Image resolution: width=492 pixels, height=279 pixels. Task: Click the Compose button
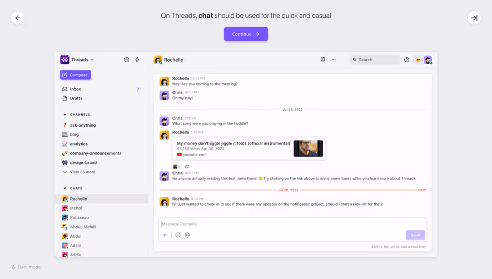pyautogui.click(x=76, y=74)
